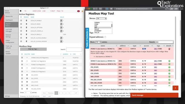This screenshot has height=104, width=185.
Task: Click trash icon for DIO4_EF_OPTIONS
Action: pos(26,27)
